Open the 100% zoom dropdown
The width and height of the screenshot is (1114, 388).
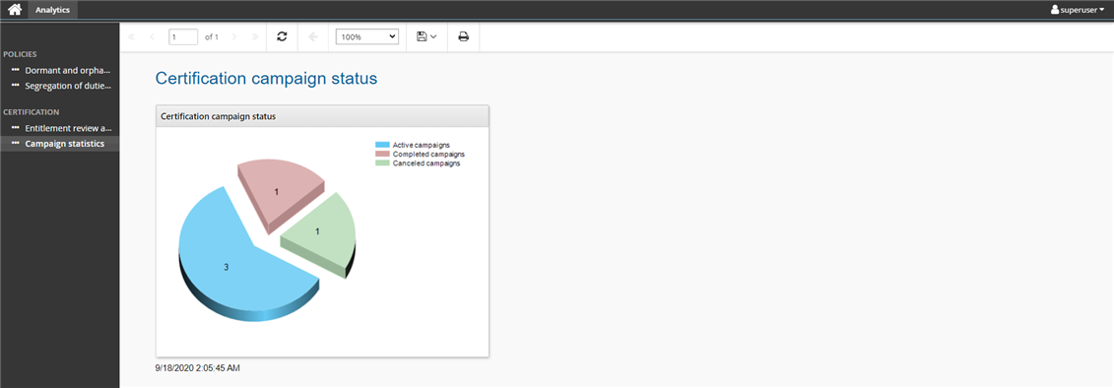[x=367, y=37]
